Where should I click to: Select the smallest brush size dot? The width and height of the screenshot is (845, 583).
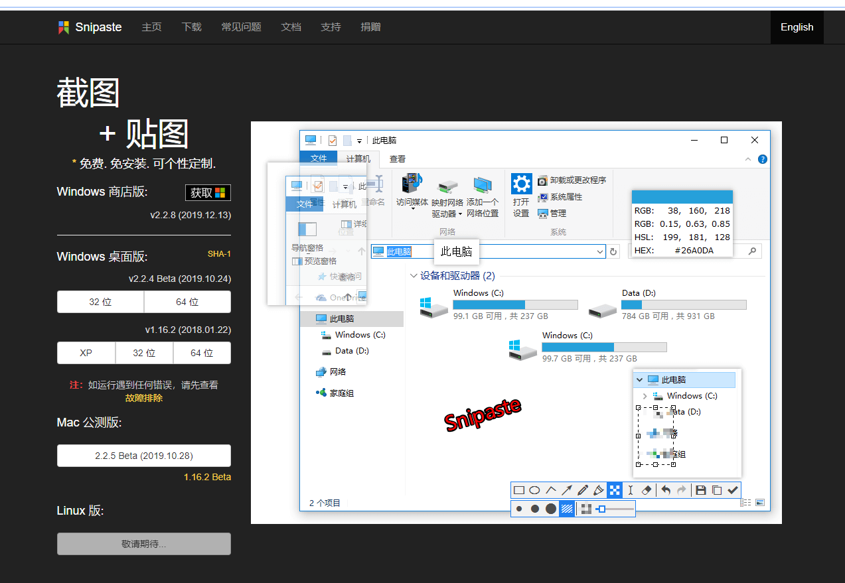[519, 508]
